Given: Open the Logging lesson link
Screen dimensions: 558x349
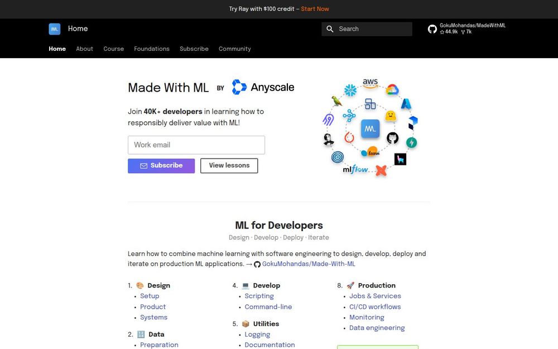Looking at the screenshot, I should [x=257, y=334].
